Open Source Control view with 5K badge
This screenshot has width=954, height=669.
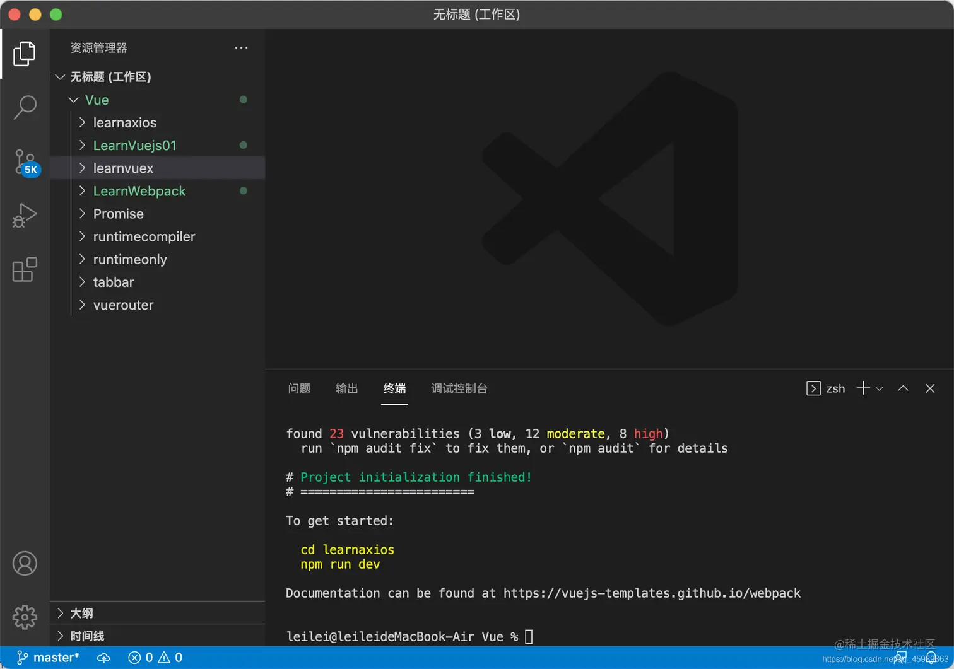[x=26, y=163]
